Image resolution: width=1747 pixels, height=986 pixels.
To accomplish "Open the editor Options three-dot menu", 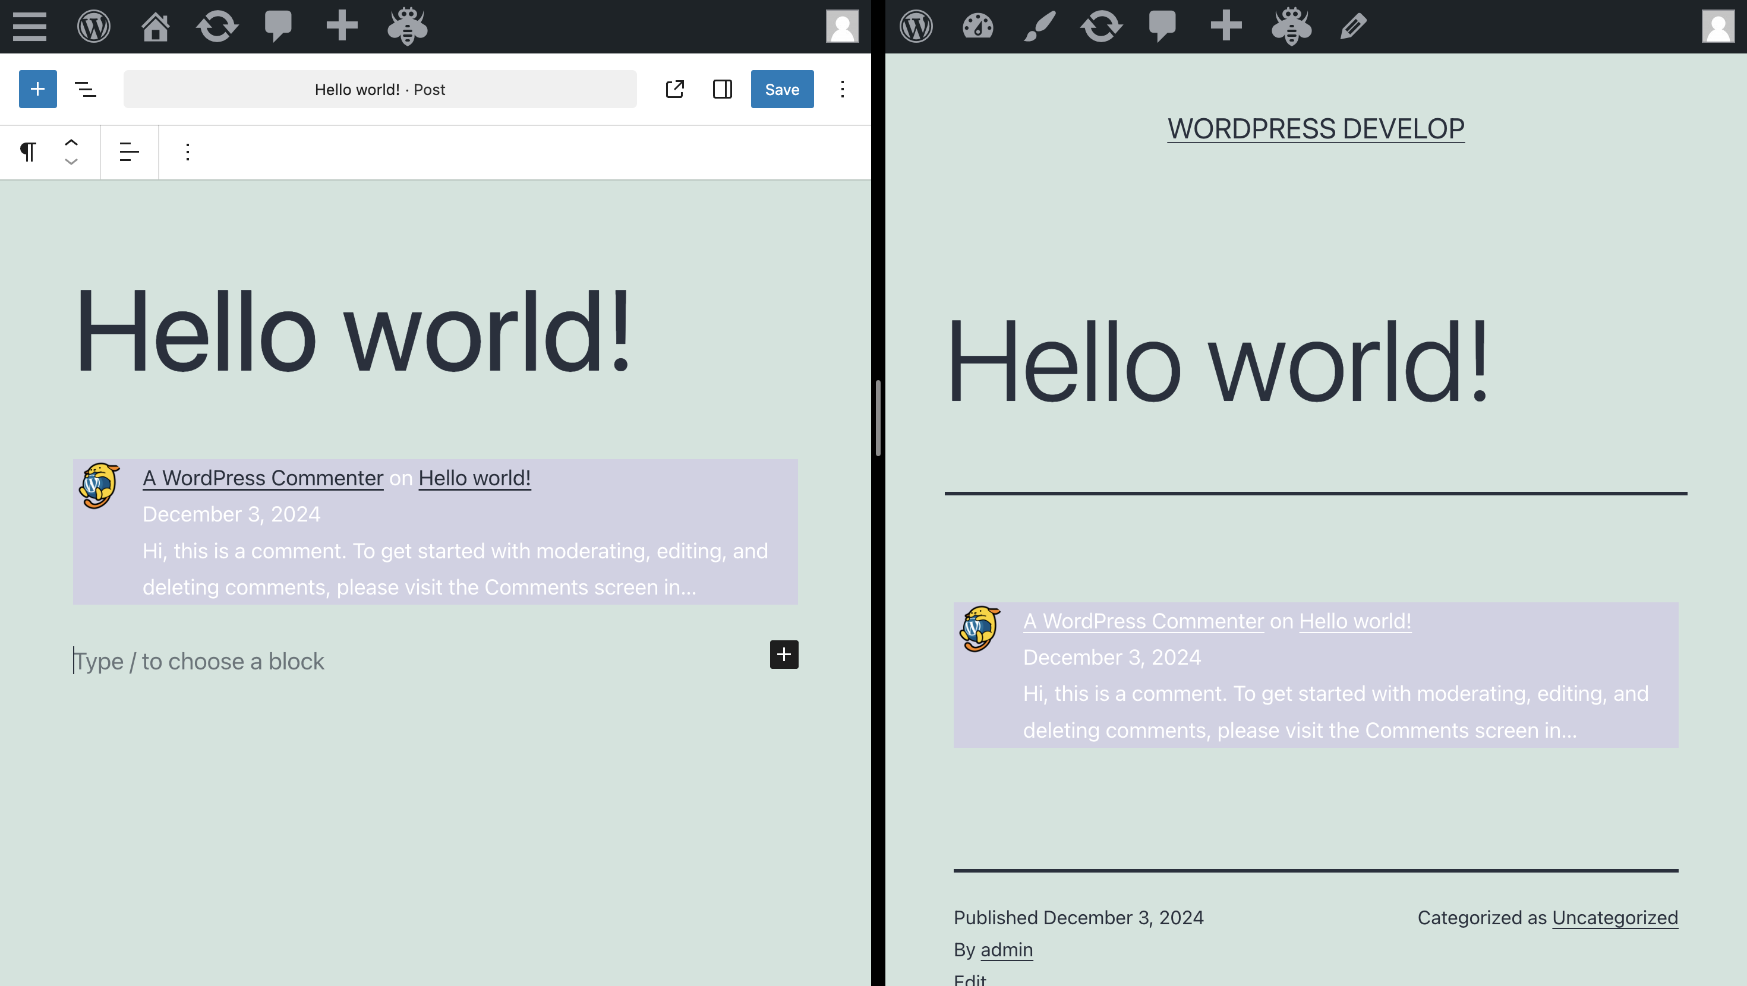I will 843,89.
